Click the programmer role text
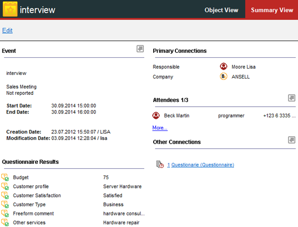Viewport: 298px width, 227px height. 231,115
